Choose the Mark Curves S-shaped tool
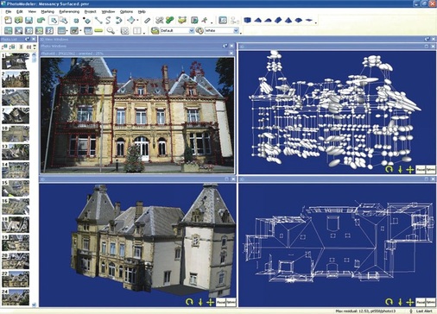This screenshot has width=437, height=314. (108, 20)
